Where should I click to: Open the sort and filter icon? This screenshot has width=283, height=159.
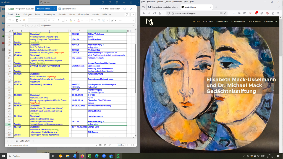click(x=113, y=20)
